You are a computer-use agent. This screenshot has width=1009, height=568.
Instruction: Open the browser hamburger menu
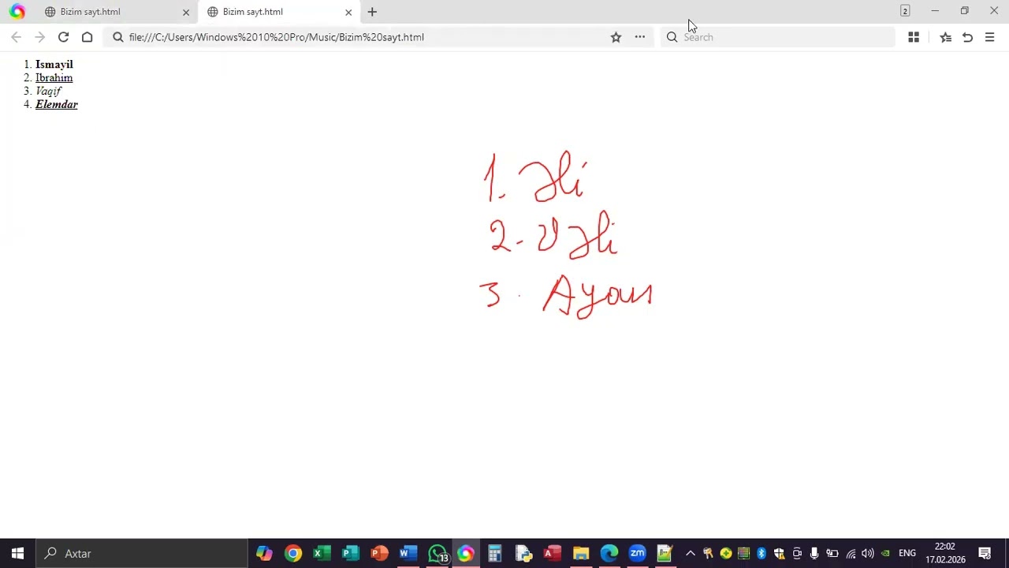click(x=990, y=37)
